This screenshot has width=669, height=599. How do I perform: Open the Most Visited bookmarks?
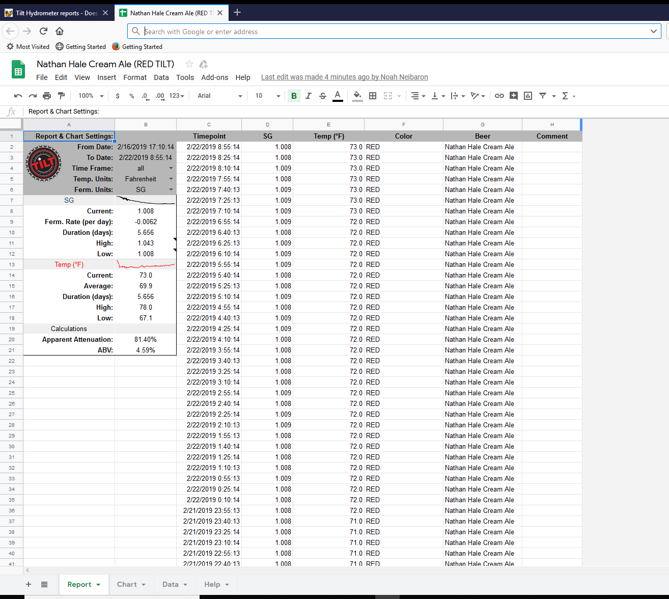point(28,46)
